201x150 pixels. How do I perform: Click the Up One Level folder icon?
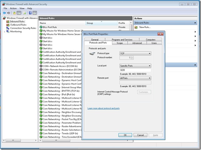[14, 13]
